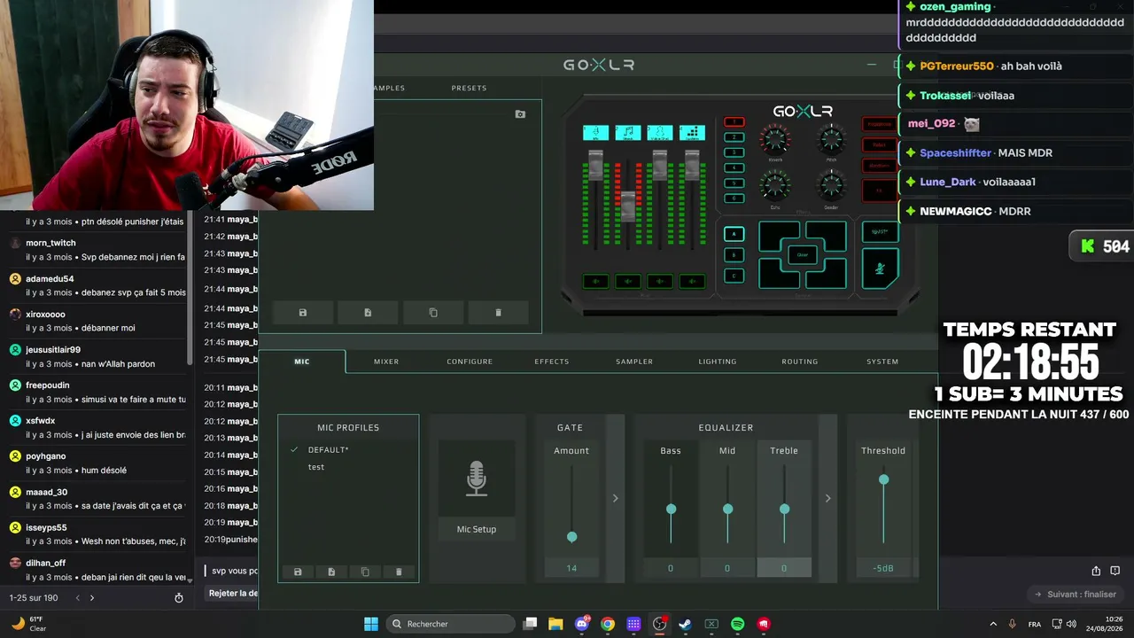Select the Voice Chat channel screen icon

click(659, 132)
